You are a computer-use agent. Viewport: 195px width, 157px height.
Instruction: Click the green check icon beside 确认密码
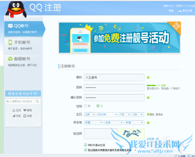148,98
